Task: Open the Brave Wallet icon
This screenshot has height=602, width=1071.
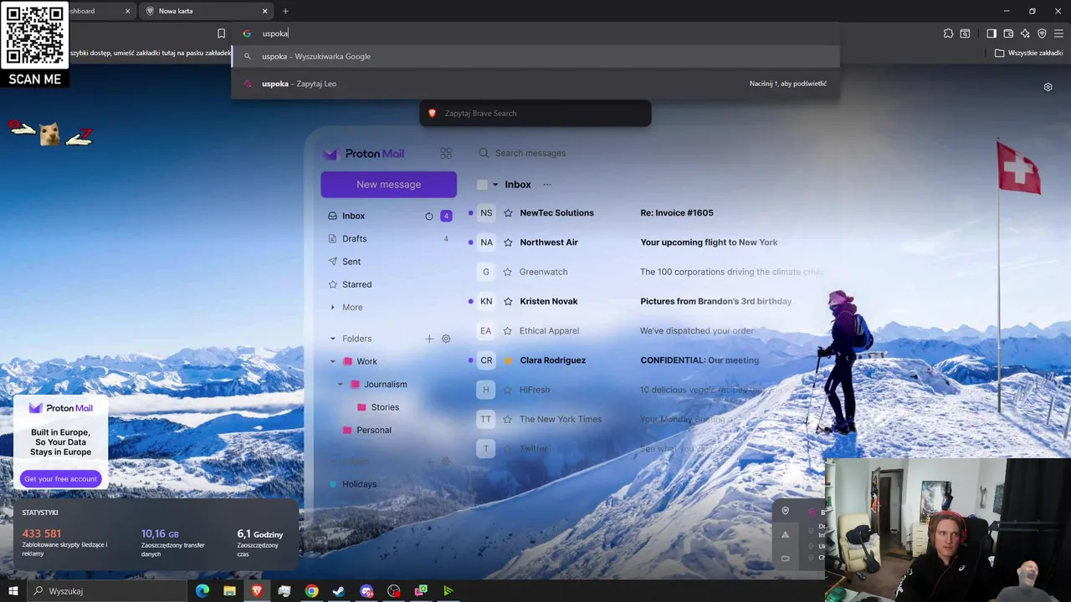Action: (x=1008, y=33)
